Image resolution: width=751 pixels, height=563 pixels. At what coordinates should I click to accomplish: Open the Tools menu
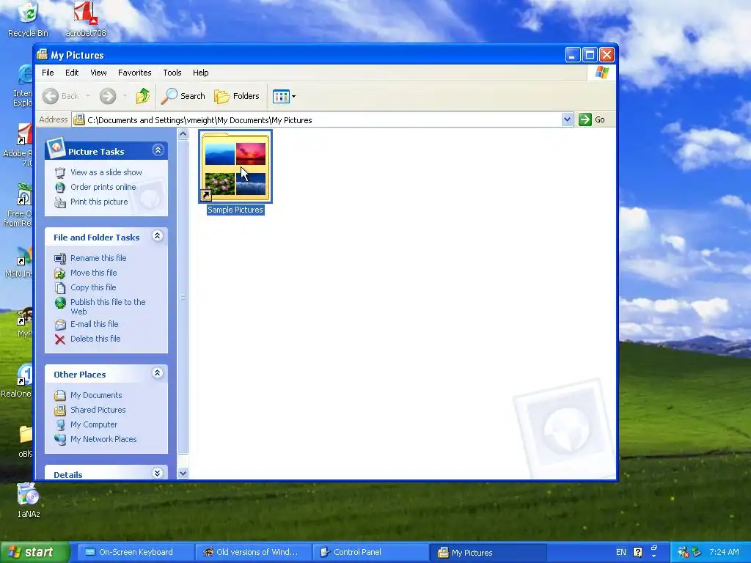172,73
